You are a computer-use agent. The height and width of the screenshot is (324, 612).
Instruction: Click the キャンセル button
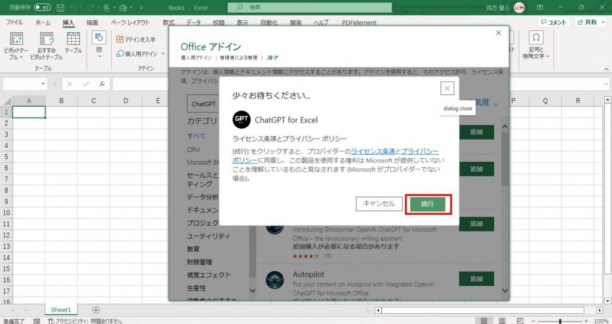[x=379, y=203]
